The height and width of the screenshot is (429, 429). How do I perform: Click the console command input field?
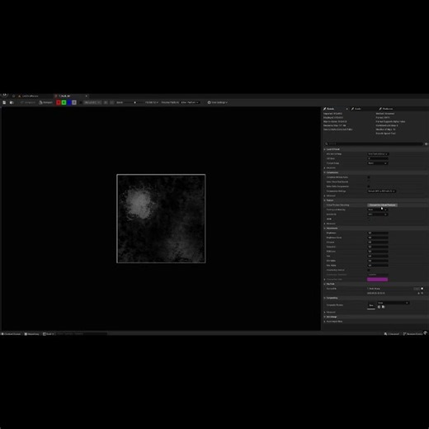pos(82,334)
